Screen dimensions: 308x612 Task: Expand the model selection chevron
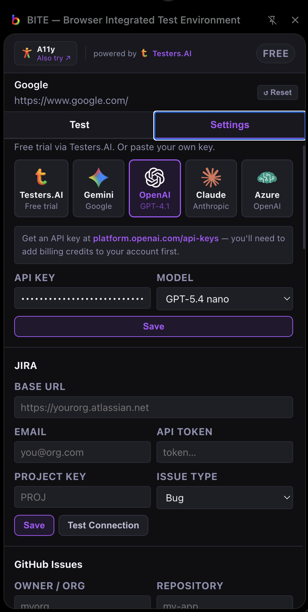tap(287, 299)
